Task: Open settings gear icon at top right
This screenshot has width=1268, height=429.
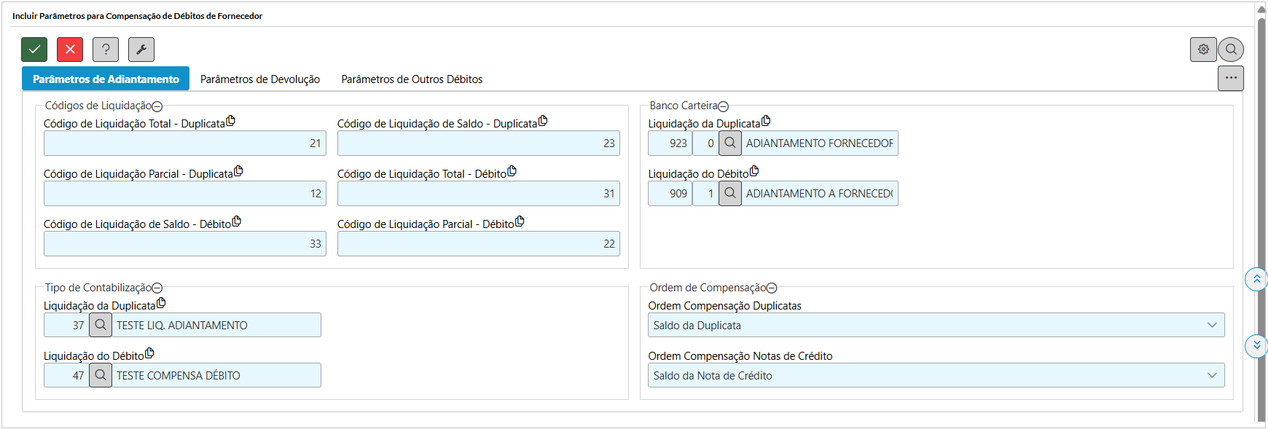Action: tap(1203, 50)
